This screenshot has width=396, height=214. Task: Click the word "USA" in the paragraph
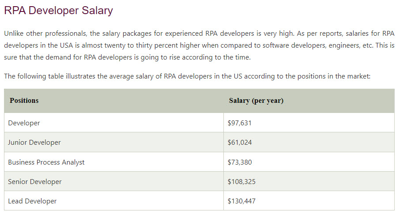63,45
